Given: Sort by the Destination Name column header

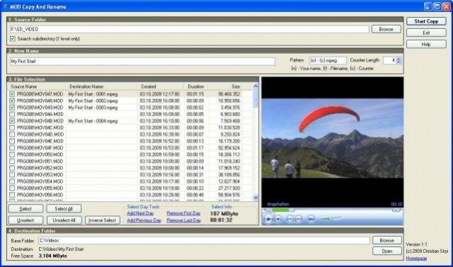Looking at the screenshot, I should tap(102, 86).
